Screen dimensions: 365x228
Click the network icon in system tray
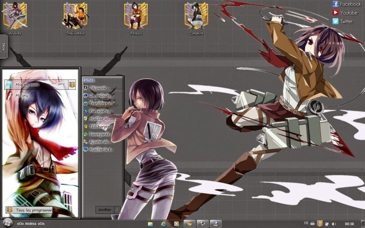(327, 224)
